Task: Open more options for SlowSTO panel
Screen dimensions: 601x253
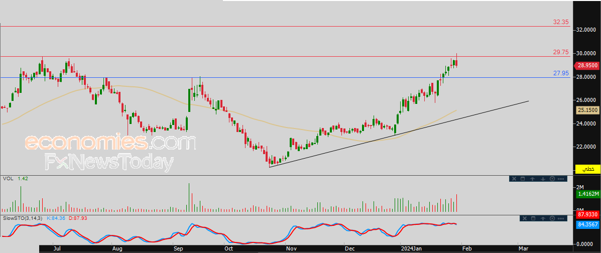Action: 561,218
